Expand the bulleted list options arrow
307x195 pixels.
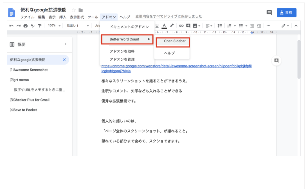pyautogui.click(x=246, y=26)
